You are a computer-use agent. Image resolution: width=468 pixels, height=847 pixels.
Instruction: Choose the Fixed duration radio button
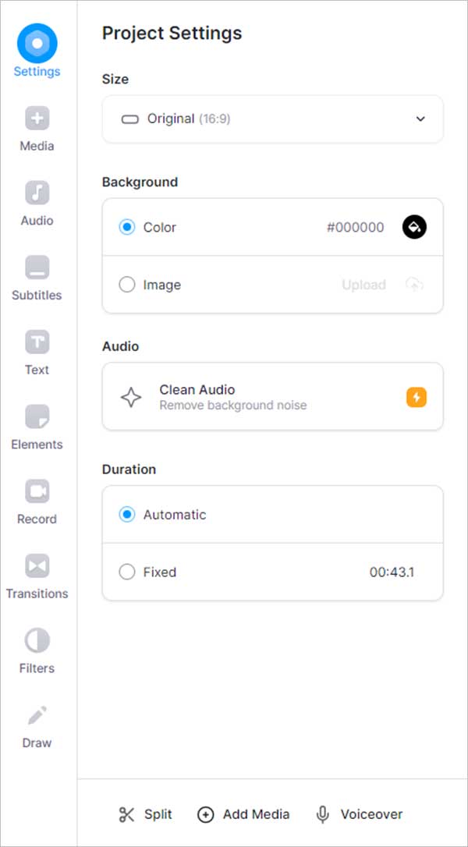point(127,572)
